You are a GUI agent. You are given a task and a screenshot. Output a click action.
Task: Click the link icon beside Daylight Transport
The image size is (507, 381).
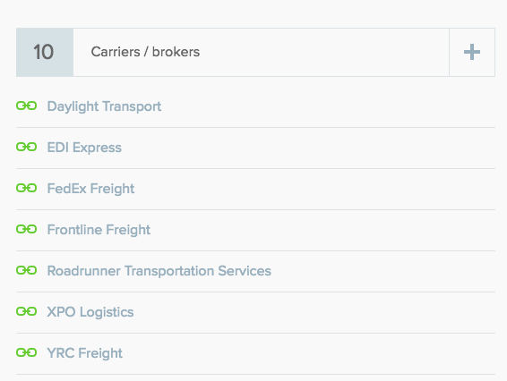(27, 106)
